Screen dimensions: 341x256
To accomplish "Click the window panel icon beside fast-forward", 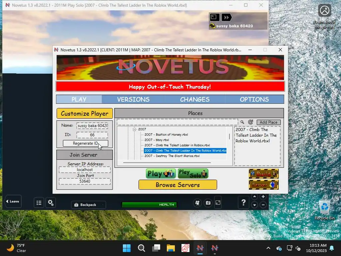I will [x=214, y=17].
